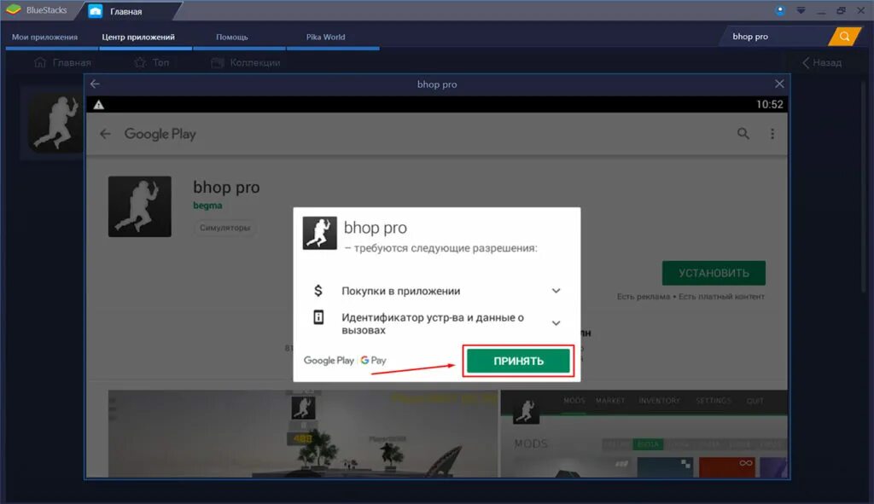The width and height of the screenshot is (874, 504).
Task: Open Google Play search magnifier icon
Action: coord(743,134)
